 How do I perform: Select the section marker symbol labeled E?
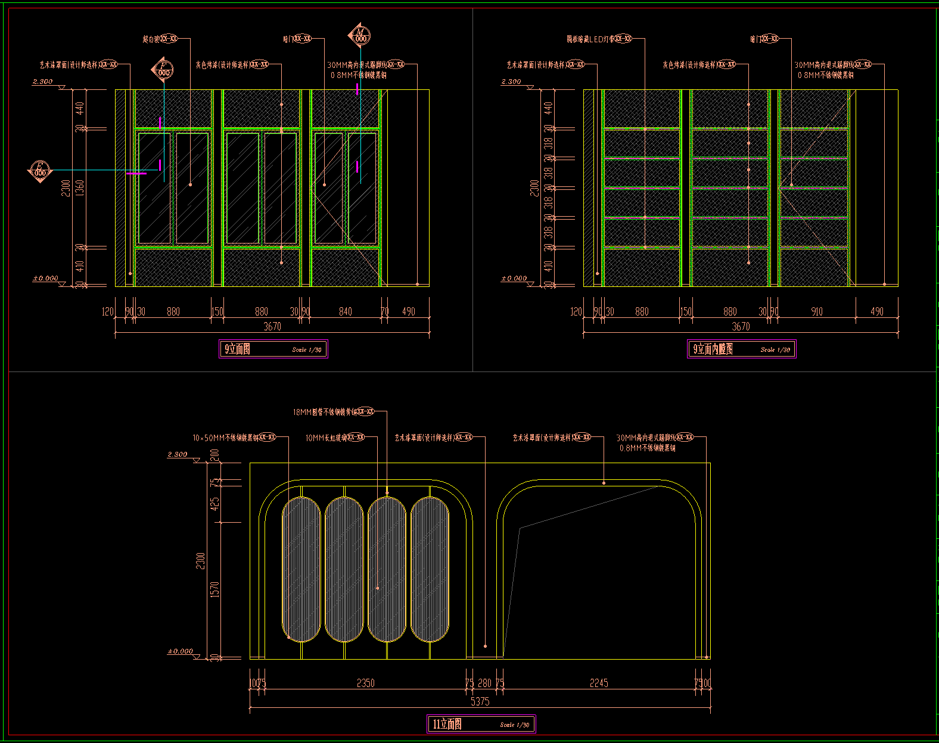[40, 171]
